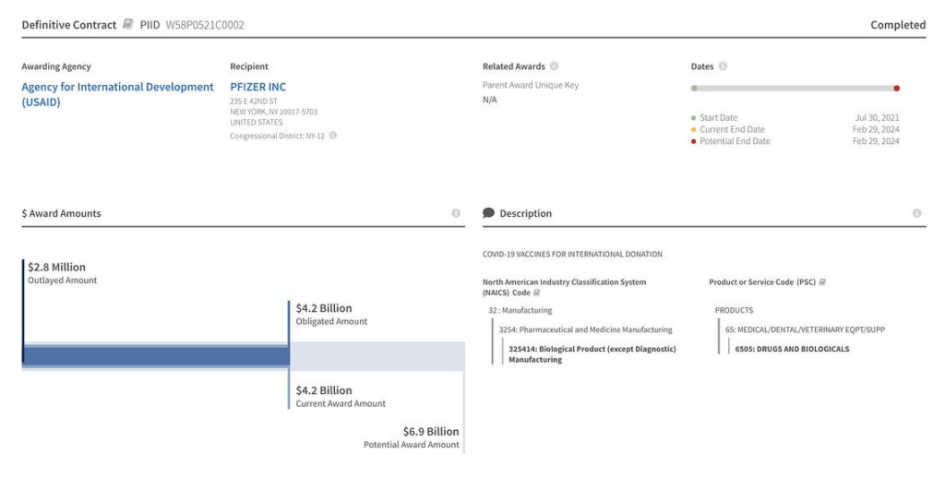Viewport: 945px width, 490px height.
Task: Open the PFIZER INC recipient link
Action: (257, 87)
